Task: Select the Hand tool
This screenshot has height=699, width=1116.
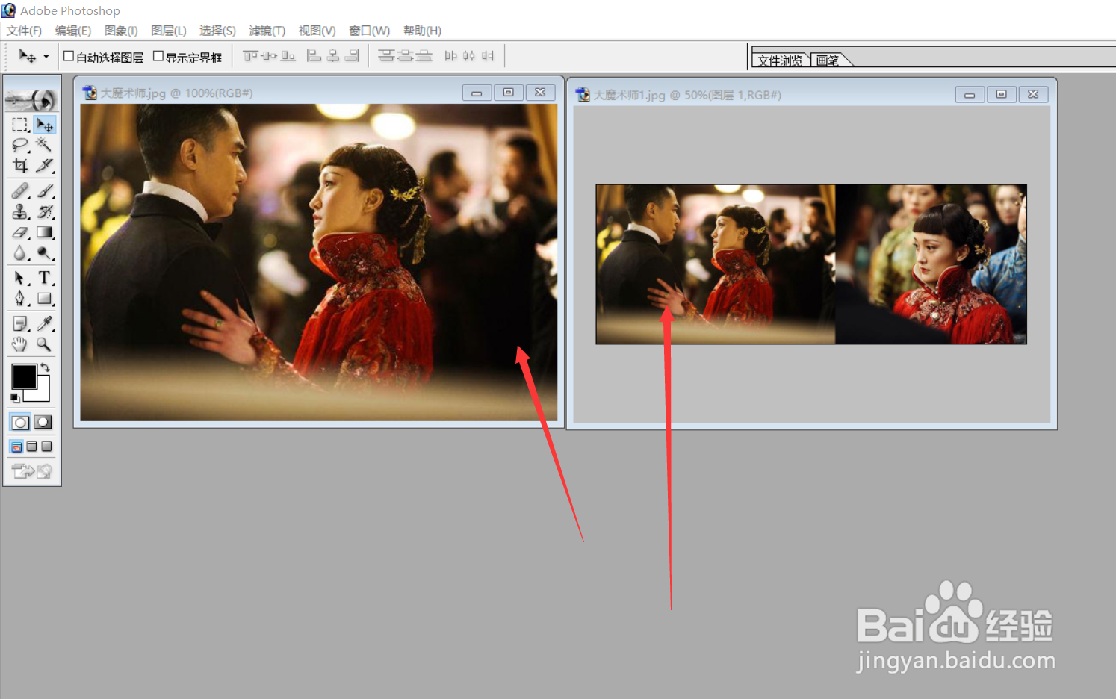Action: (x=20, y=344)
